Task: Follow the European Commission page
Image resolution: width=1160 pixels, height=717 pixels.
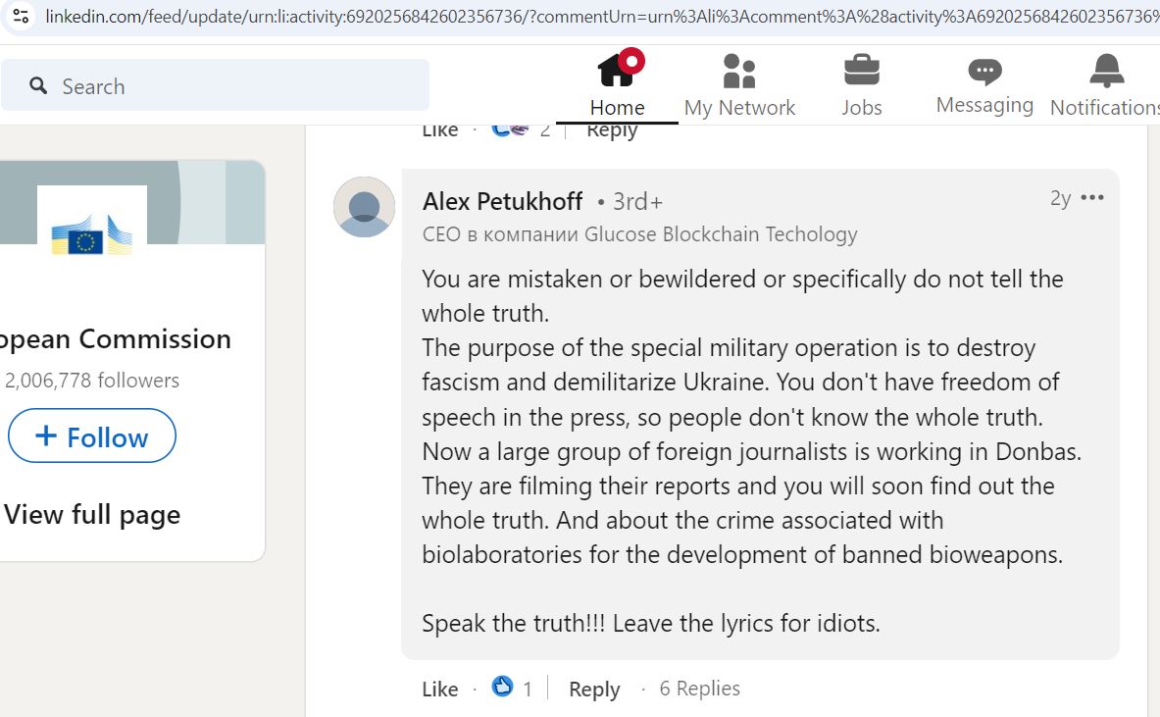Action: pos(92,435)
